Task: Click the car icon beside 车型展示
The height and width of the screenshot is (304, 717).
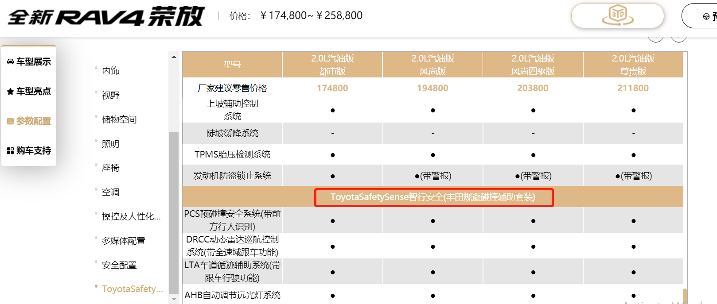Action: 10,62
